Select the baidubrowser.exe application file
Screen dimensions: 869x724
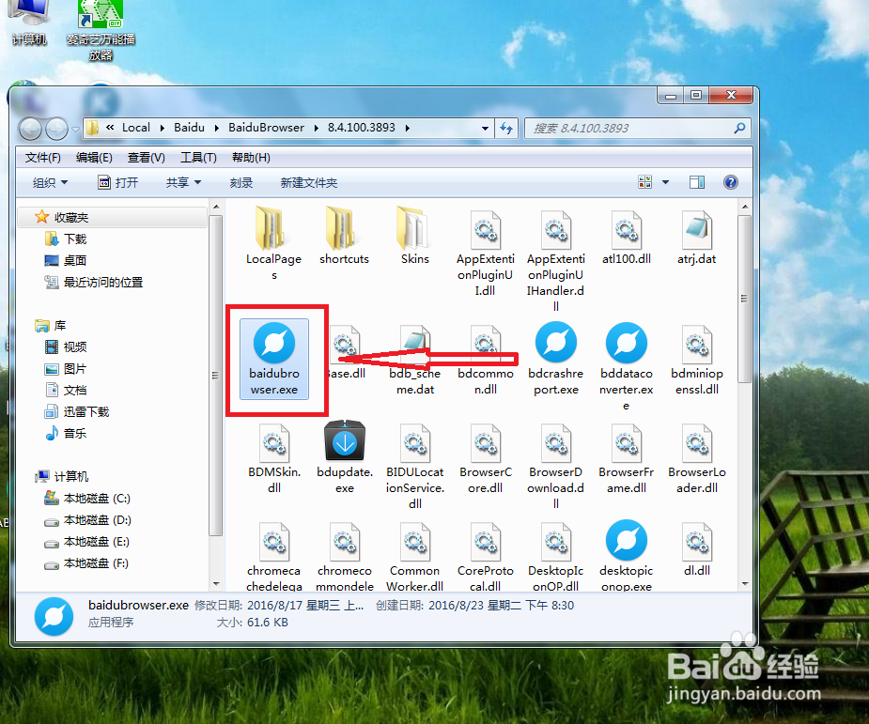[x=274, y=359]
